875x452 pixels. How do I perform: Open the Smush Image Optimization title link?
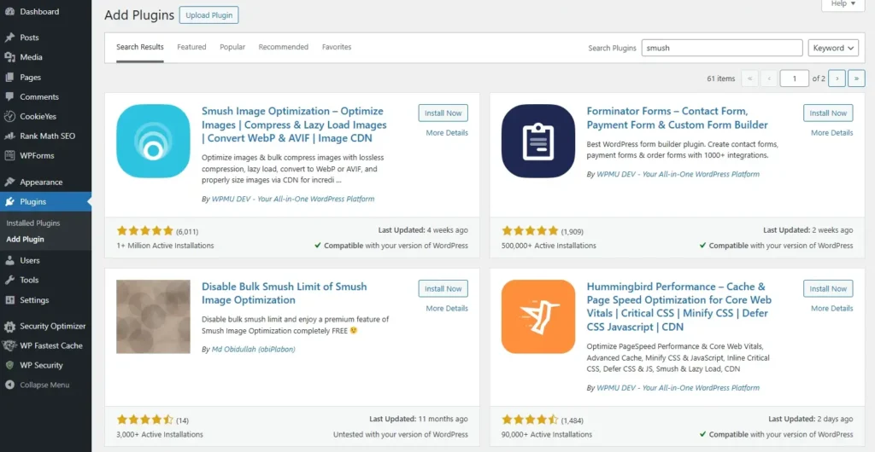tap(294, 125)
